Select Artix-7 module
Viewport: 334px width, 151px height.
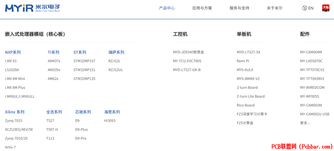[x=11, y=147]
